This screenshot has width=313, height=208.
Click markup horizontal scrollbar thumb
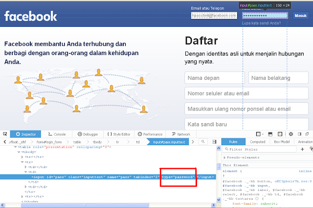click(85, 205)
